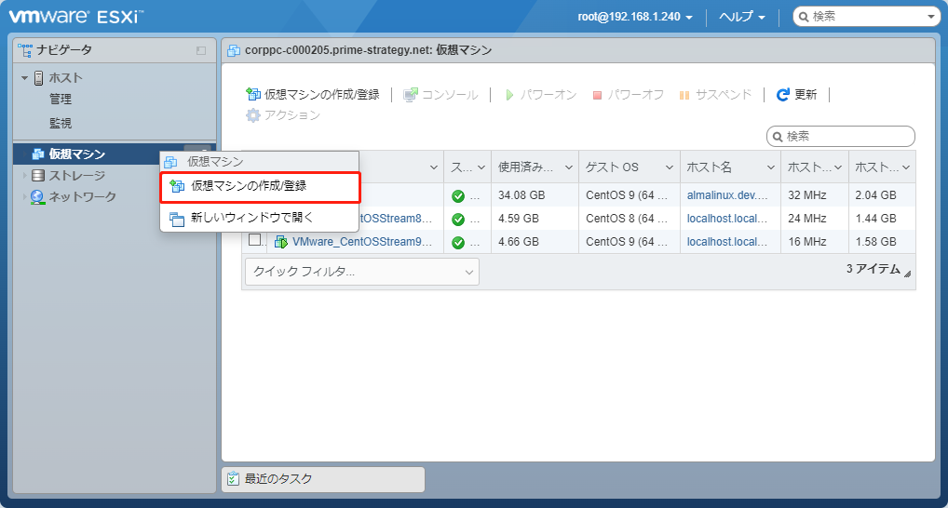Collapse the ホスト tree node arrow
Screen dimensions: 948x508
coord(25,78)
